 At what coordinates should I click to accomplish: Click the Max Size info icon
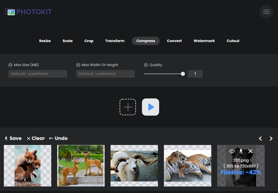click(11, 65)
